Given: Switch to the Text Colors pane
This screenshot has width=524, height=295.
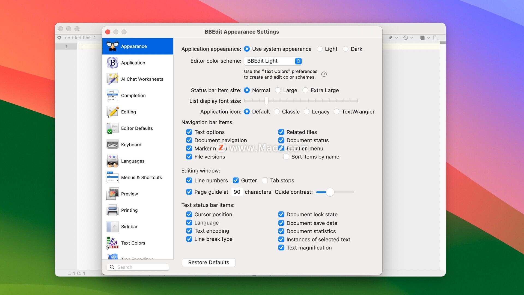Looking at the screenshot, I should (138, 243).
